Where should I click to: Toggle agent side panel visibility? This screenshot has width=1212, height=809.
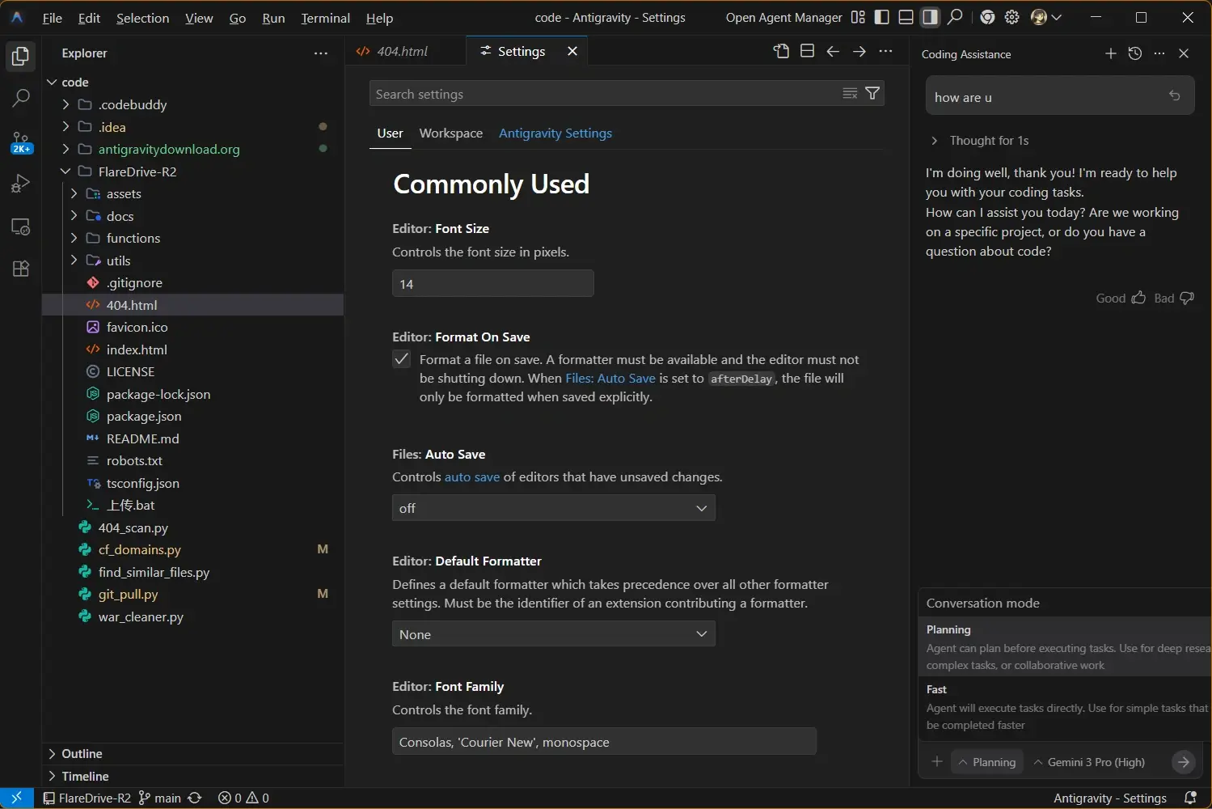tap(931, 17)
